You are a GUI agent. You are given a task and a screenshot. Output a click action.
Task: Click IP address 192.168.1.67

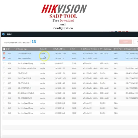(60, 68)
